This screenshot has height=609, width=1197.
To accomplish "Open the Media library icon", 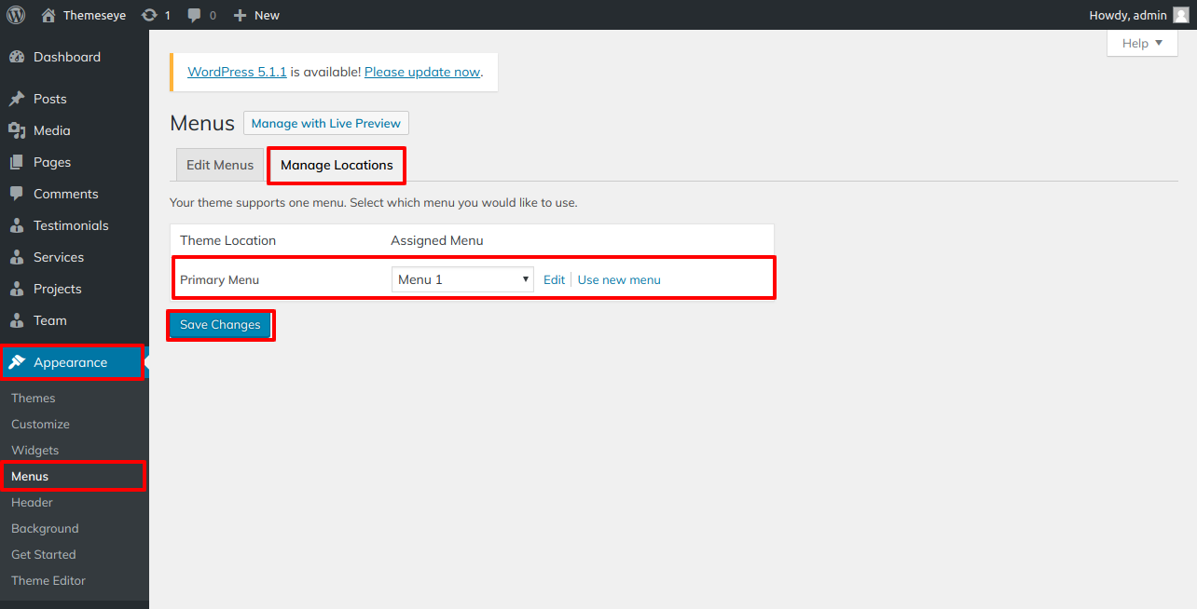I will (x=17, y=130).
